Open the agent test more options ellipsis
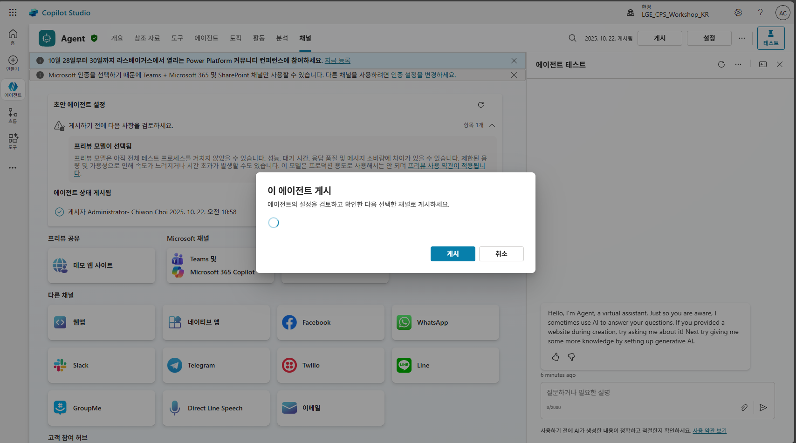This screenshot has height=443, width=796. click(738, 64)
